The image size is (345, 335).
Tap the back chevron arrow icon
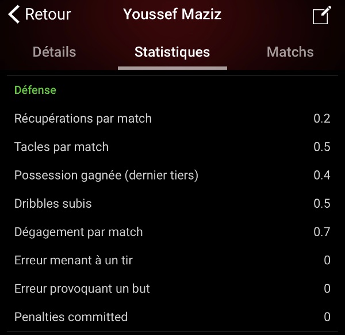click(x=14, y=14)
